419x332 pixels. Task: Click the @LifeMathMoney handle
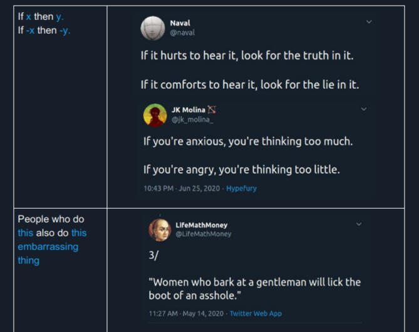(203, 234)
